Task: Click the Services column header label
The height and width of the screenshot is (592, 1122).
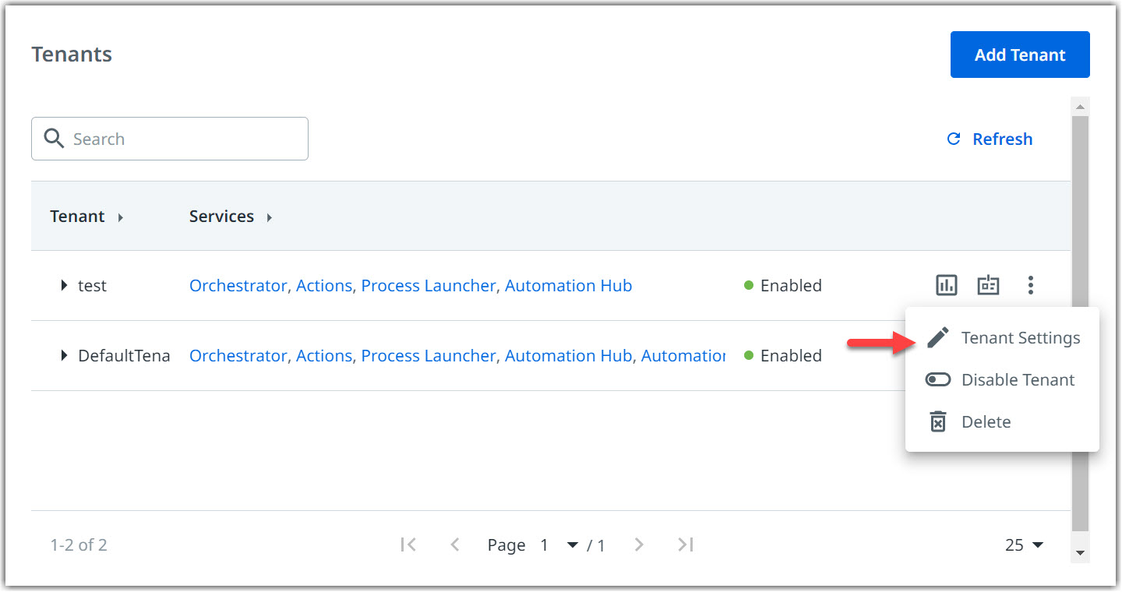Action: (x=221, y=217)
